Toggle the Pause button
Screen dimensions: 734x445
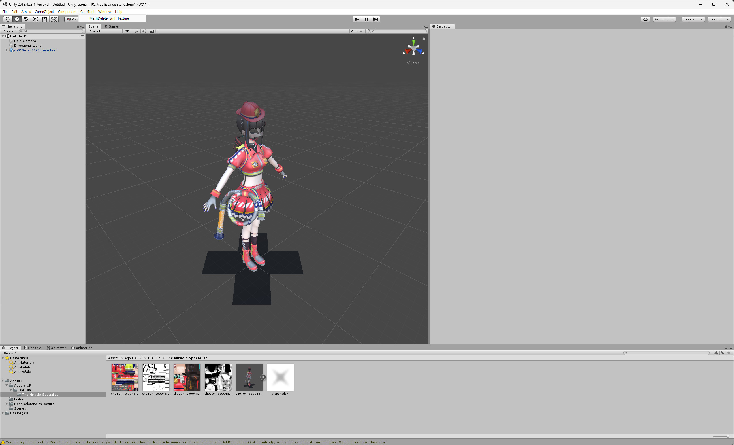click(366, 19)
